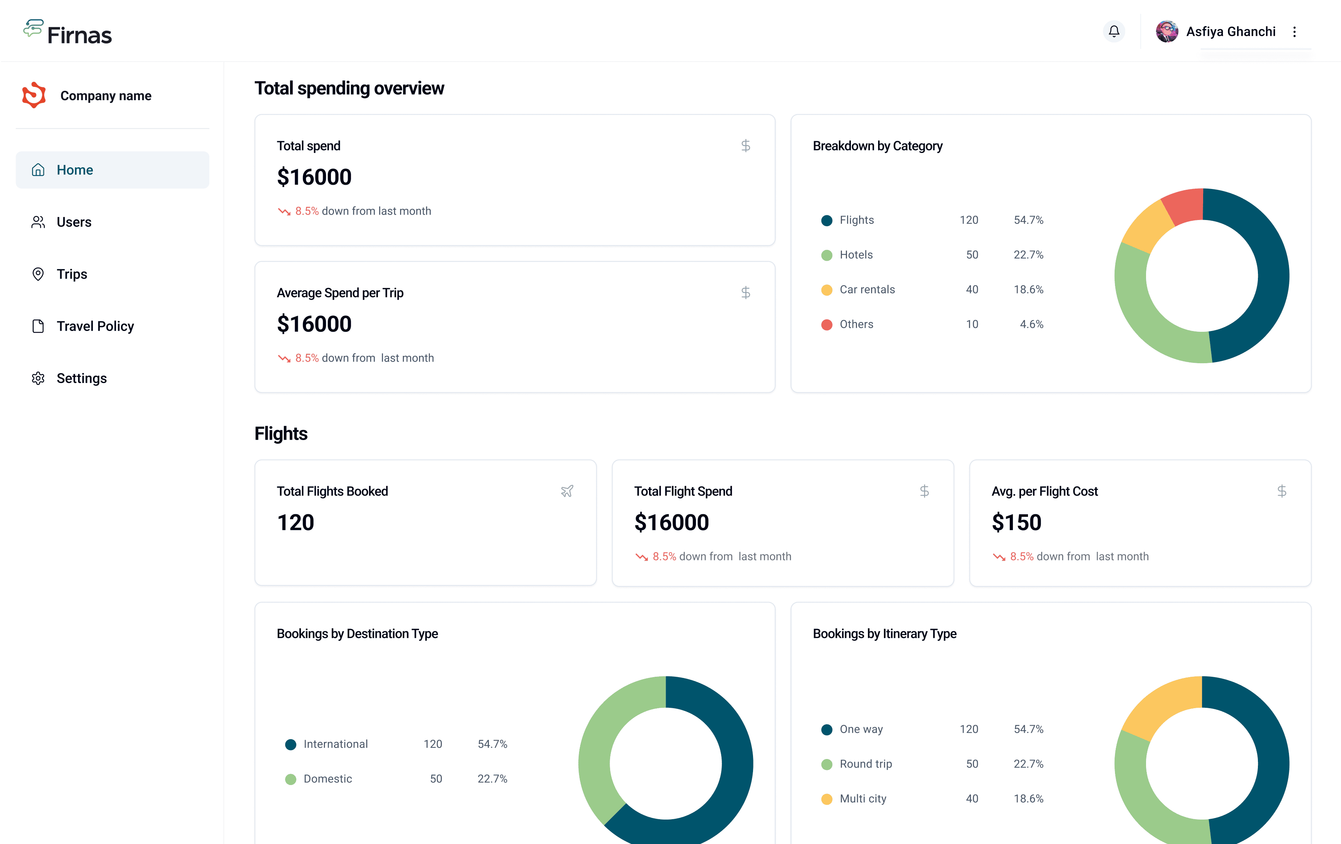Click the International legend label
The width and height of the screenshot is (1341, 844).
coord(336,744)
